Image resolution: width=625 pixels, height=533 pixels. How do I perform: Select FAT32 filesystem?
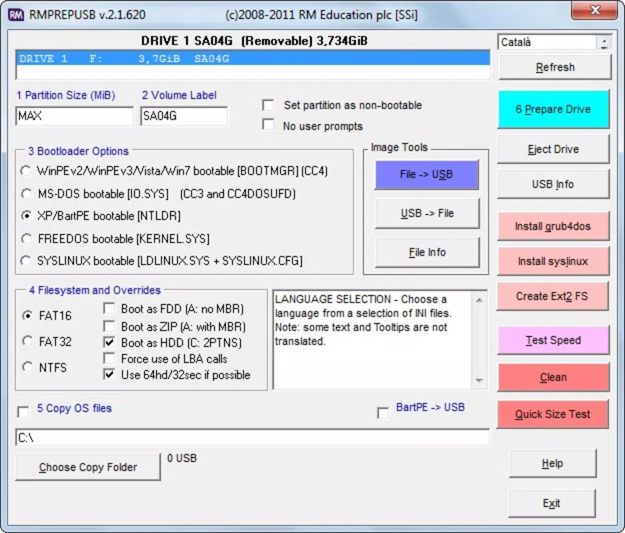coord(27,341)
